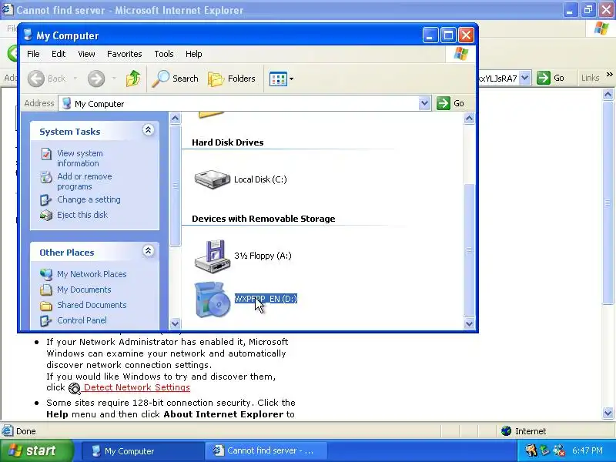Click View system information link
This screenshot has height=462, width=616.
click(x=80, y=159)
